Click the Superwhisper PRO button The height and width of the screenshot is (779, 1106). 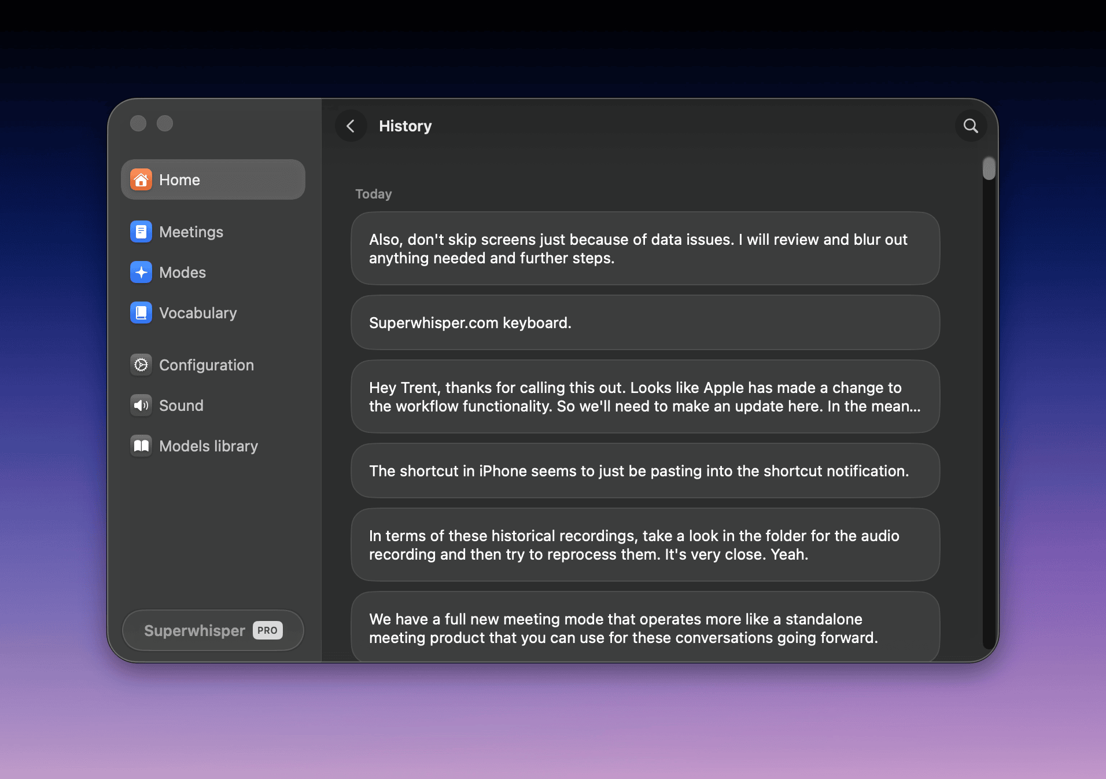pos(213,630)
